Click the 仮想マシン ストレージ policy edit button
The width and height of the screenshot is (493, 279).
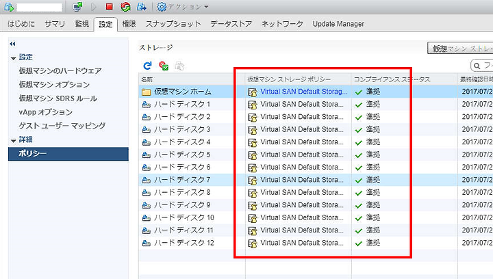(x=460, y=49)
